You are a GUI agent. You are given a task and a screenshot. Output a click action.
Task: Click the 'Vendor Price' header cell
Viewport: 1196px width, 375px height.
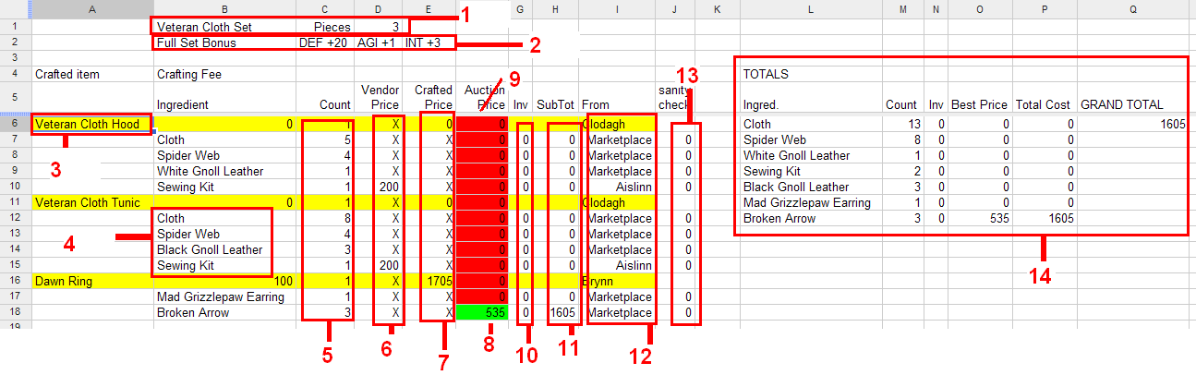379,96
